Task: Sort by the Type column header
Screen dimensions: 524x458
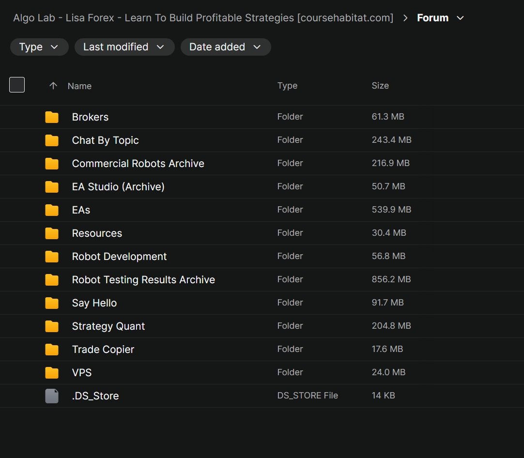Action: coord(287,86)
